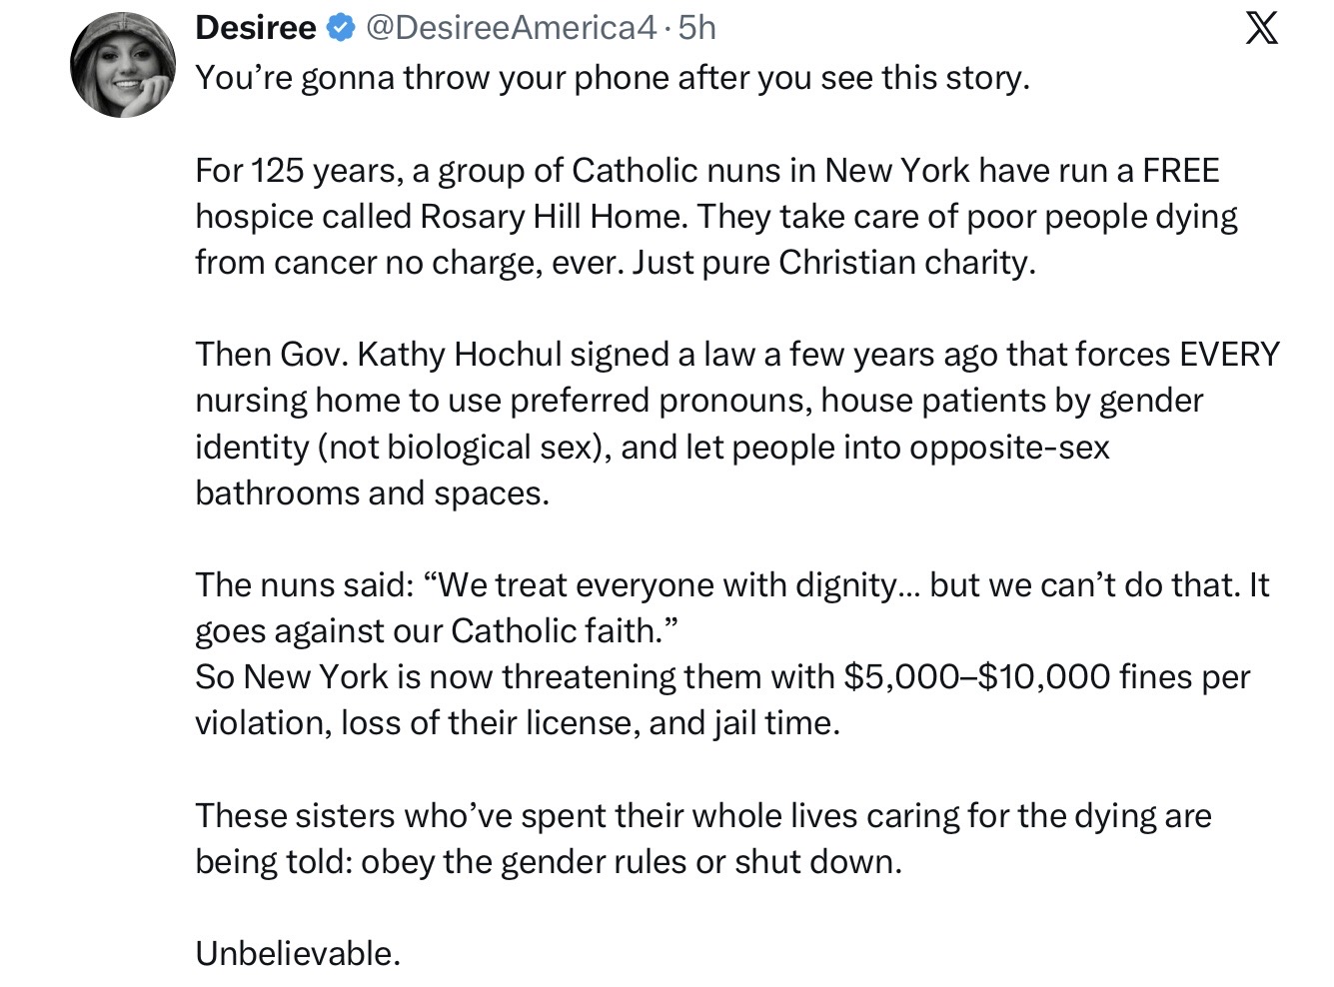Click the $5,000–$10,000 fines amount
This screenshot has height=987, width=1334.
[x=976, y=676]
